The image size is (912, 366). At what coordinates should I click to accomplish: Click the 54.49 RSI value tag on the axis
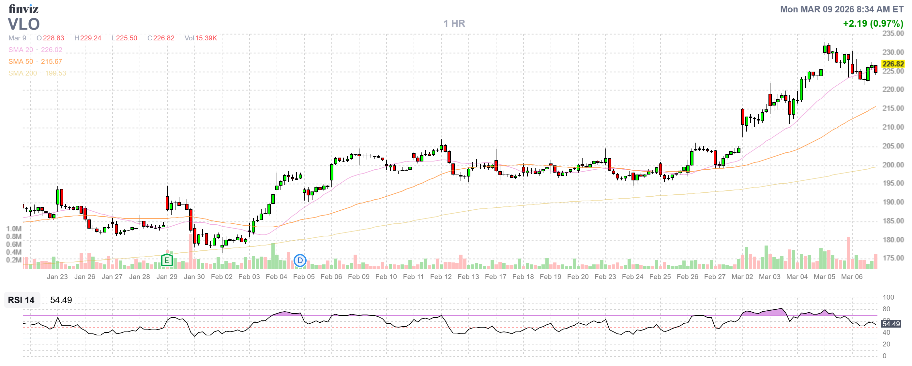coord(891,324)
